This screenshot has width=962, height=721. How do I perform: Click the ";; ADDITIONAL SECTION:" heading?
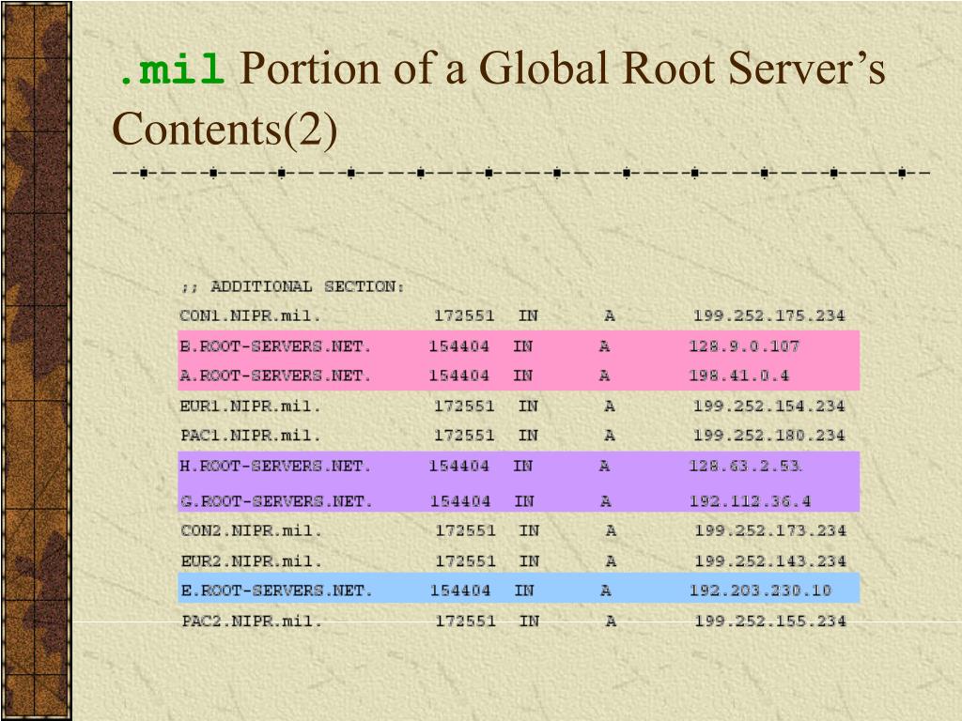tap(292, 286)
